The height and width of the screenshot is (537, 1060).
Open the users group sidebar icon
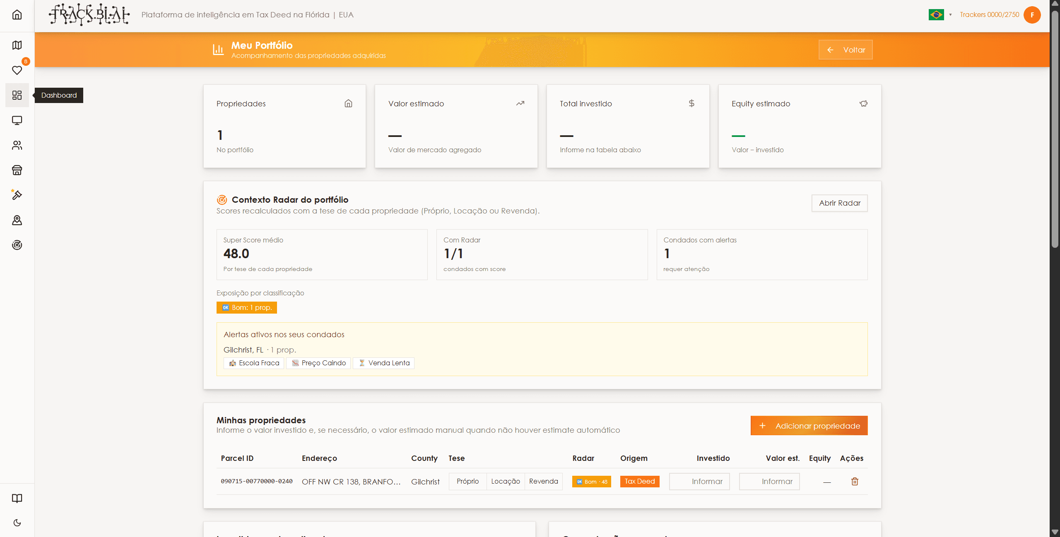pyautogui.click(x=17, y=145)
